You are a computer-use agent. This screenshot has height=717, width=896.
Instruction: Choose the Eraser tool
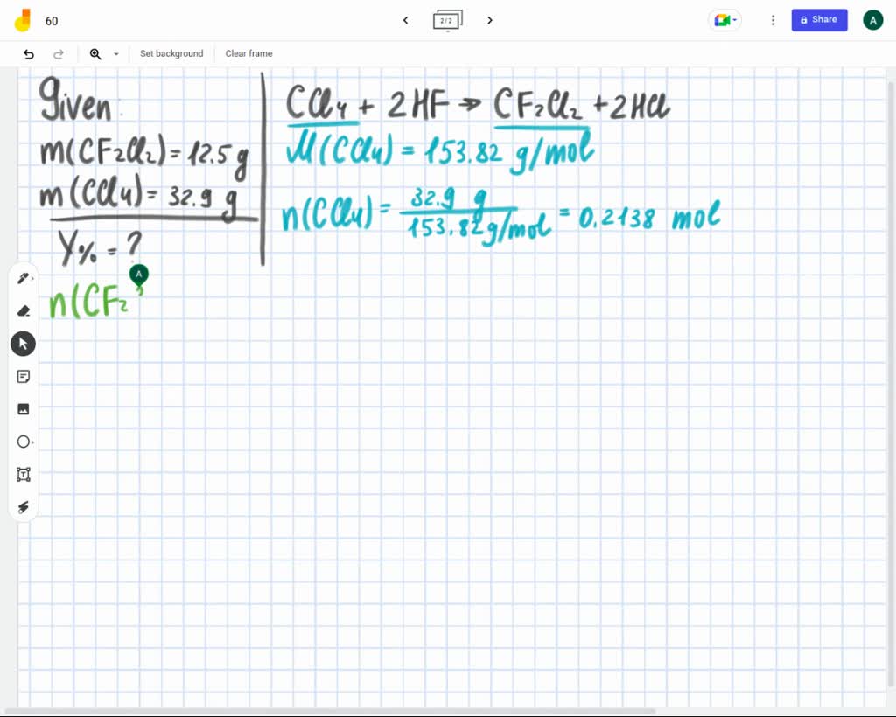[x=23, y=310]
